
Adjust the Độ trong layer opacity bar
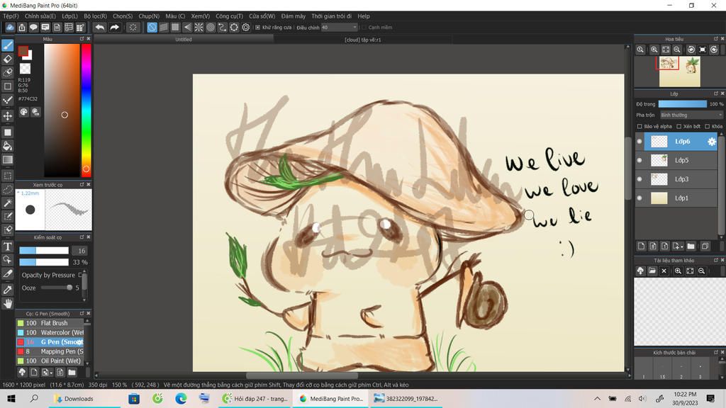coord(683,104)
